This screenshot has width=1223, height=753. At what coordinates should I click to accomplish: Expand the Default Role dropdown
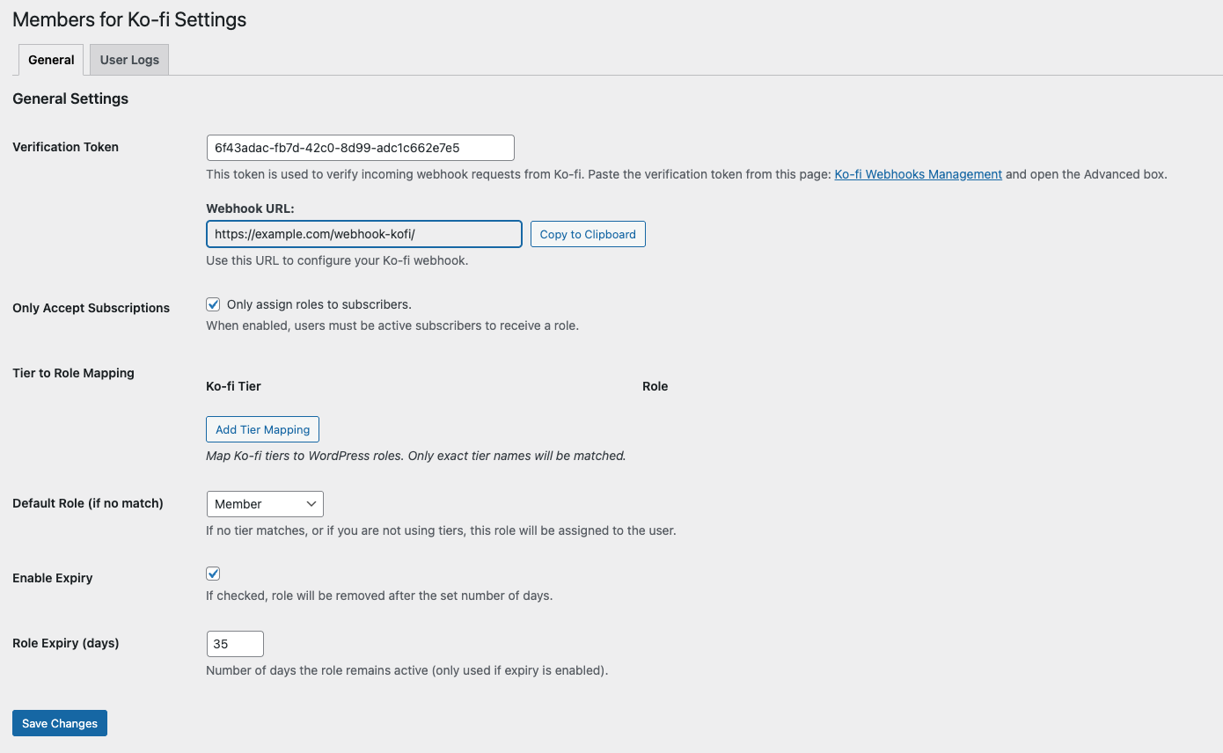pyautogui.click(x=265, y=504)
